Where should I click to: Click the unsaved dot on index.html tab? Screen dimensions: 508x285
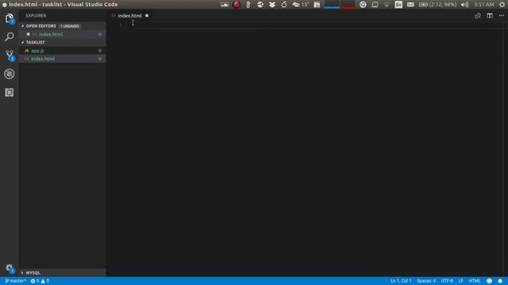[x=147, y=16]
